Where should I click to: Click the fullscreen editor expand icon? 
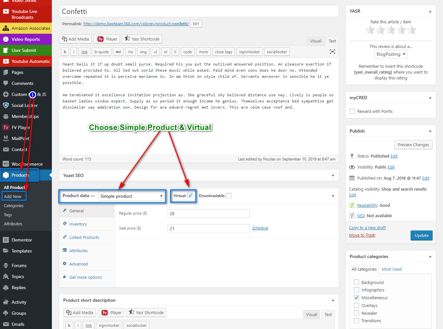coord(332,52)
